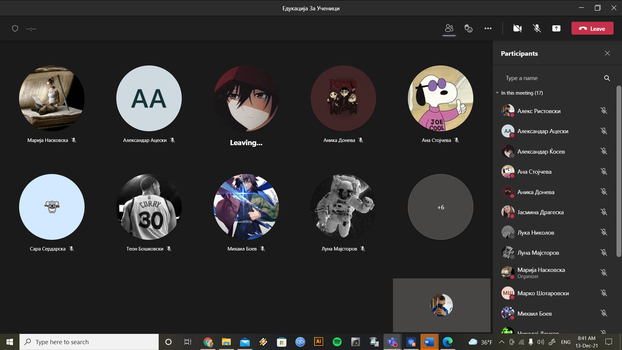622x350 pixels.
Task: Open Spotify from the taskbar
Action: [x=337, y=342]
